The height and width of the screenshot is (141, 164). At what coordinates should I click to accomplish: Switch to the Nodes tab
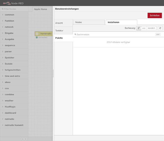click(89, 22)
